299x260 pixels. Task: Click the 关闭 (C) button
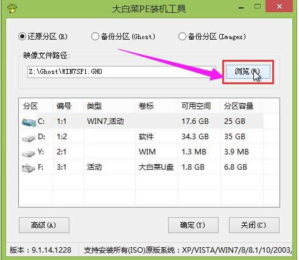coord(254,225)
